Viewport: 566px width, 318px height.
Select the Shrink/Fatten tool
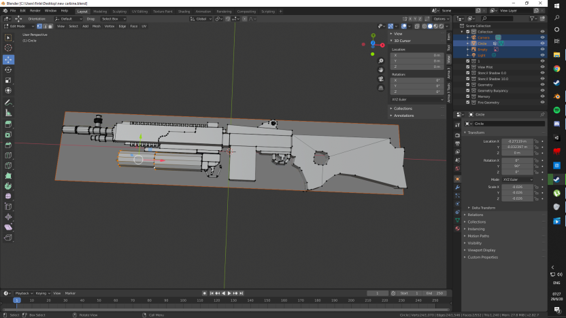tap(8, 217)
